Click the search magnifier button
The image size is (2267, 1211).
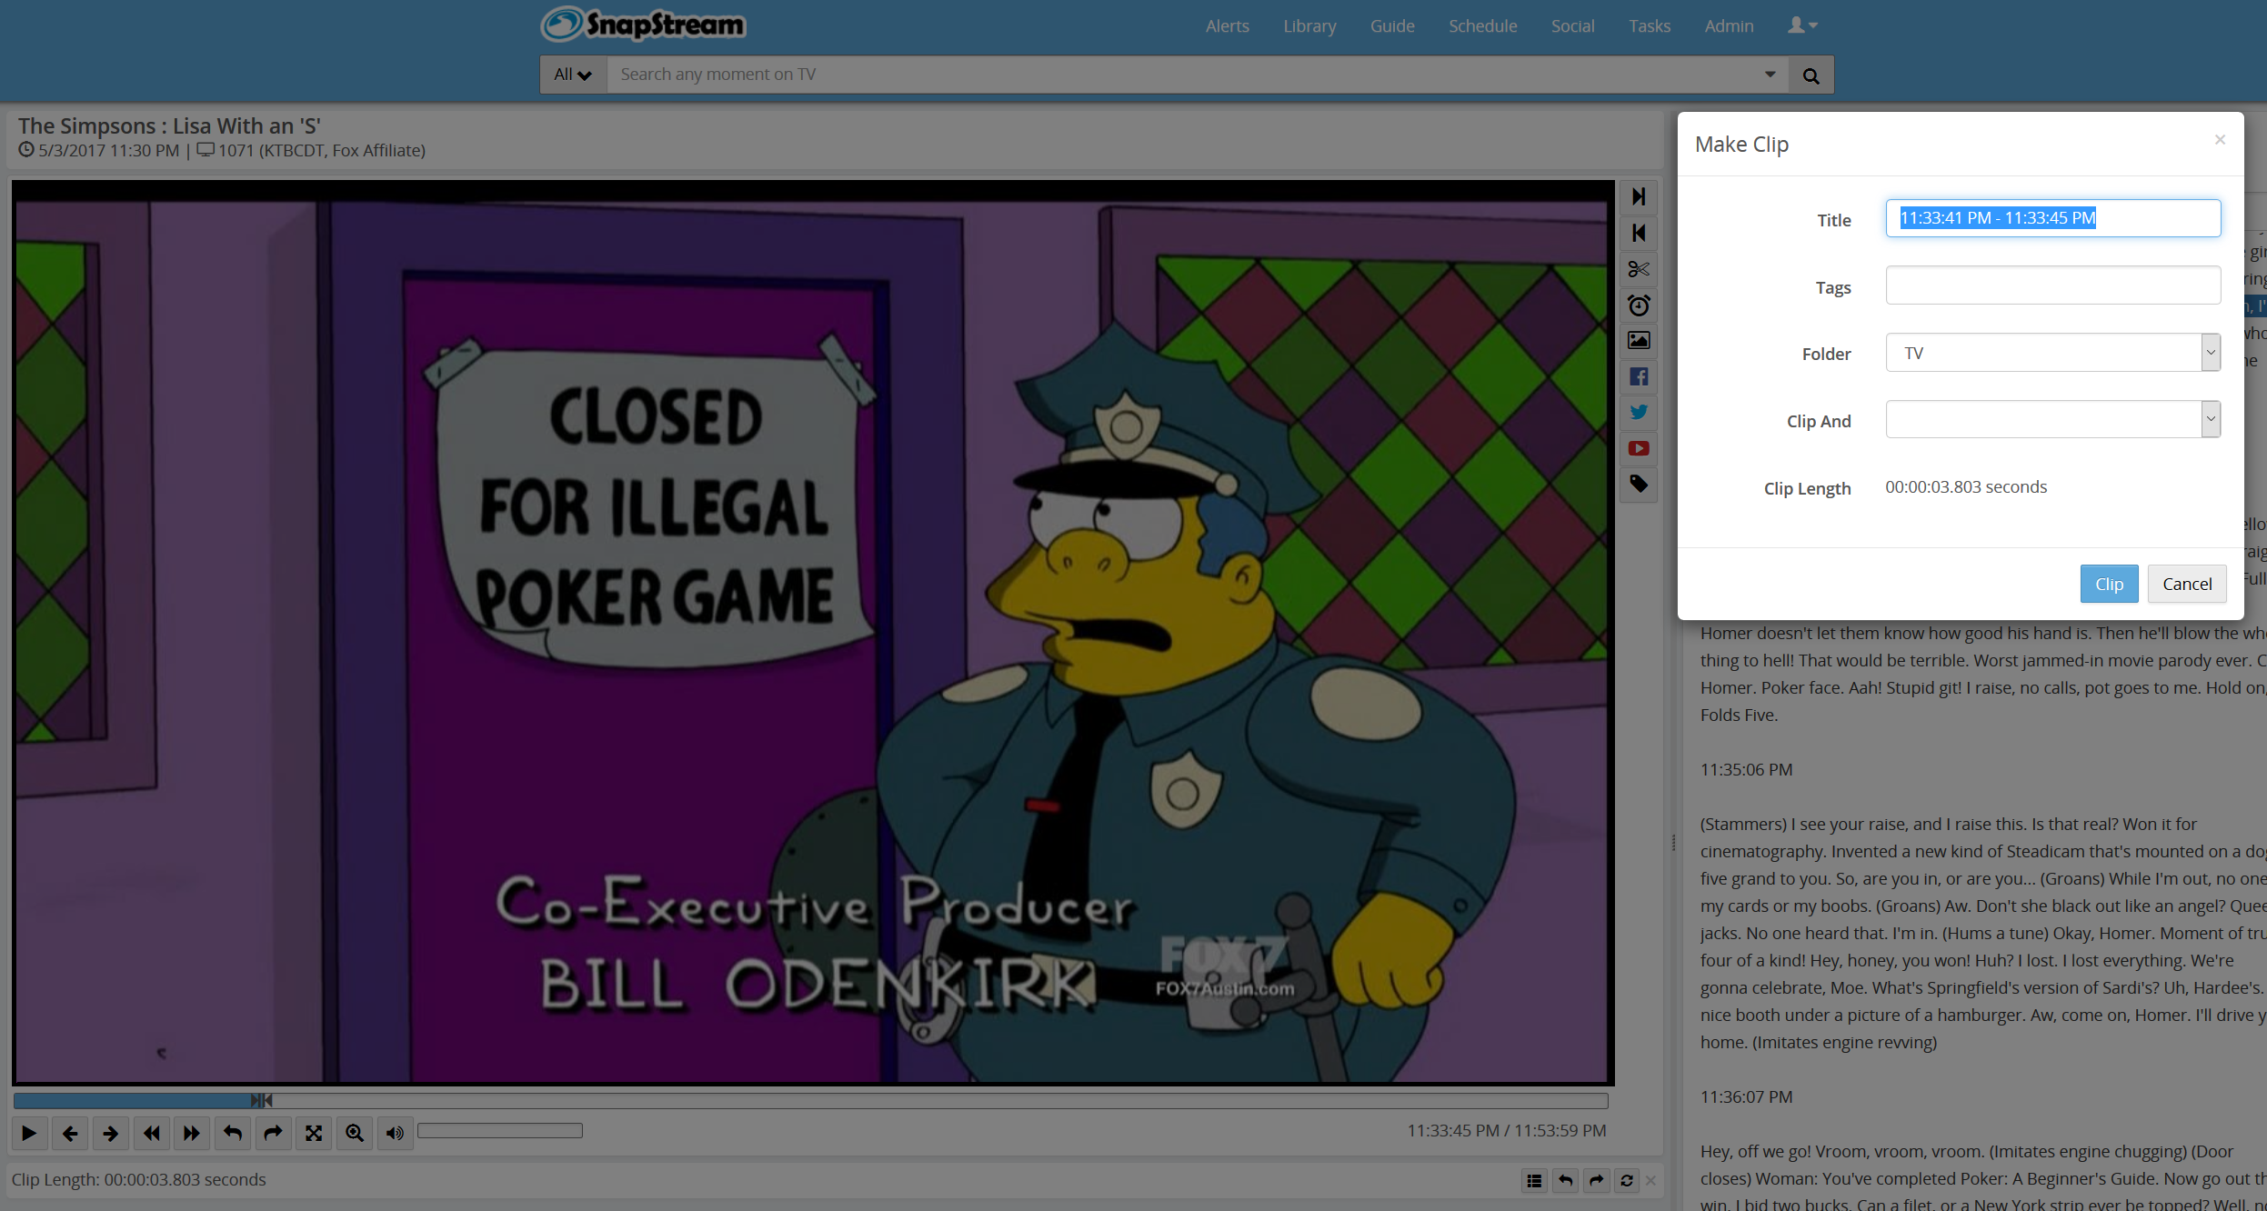(x=1811, y=75)
